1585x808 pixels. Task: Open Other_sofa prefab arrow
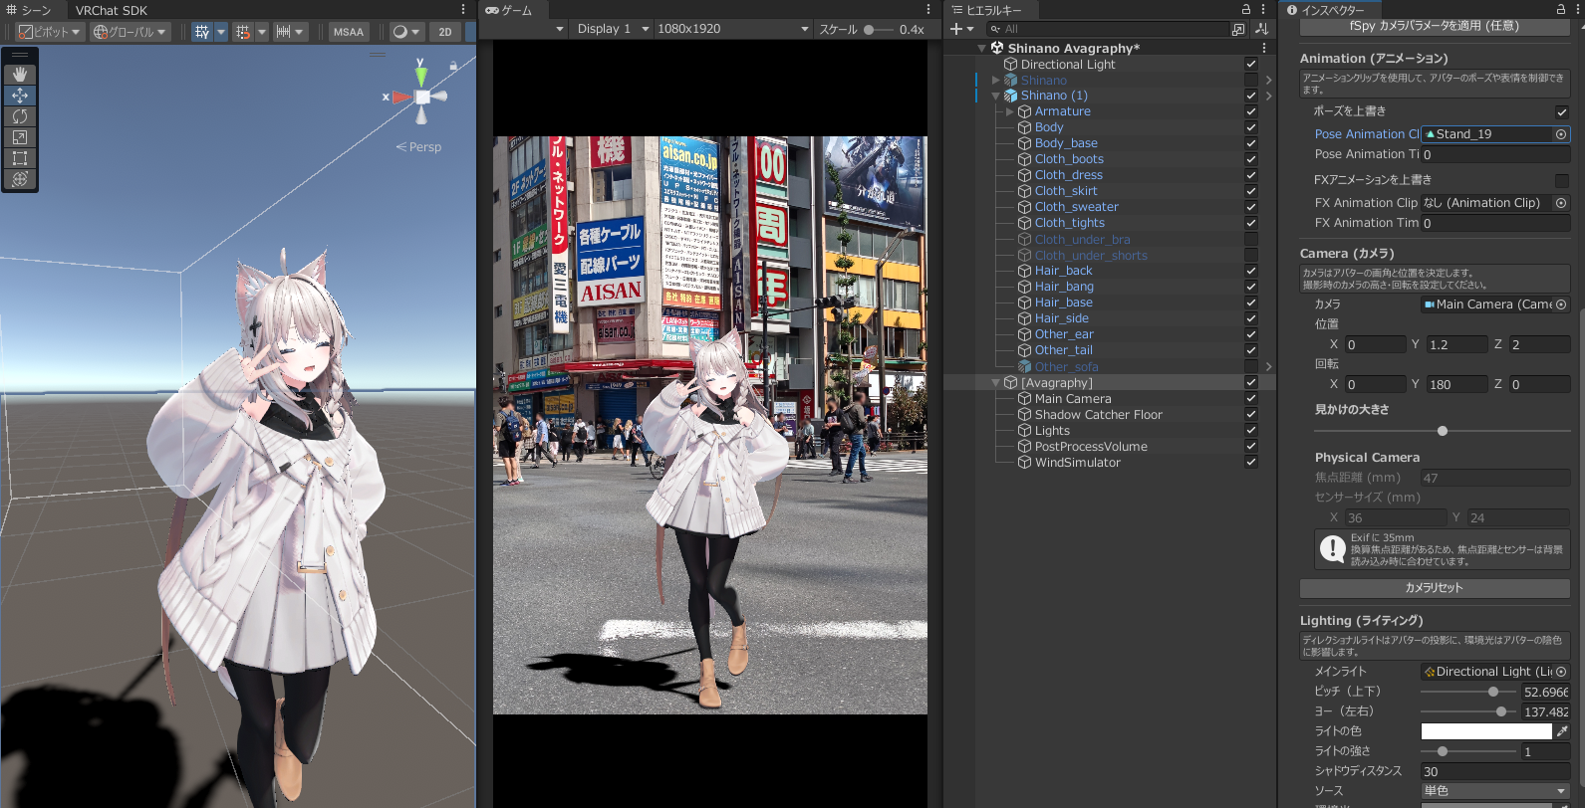click(x=1269, y=366)
